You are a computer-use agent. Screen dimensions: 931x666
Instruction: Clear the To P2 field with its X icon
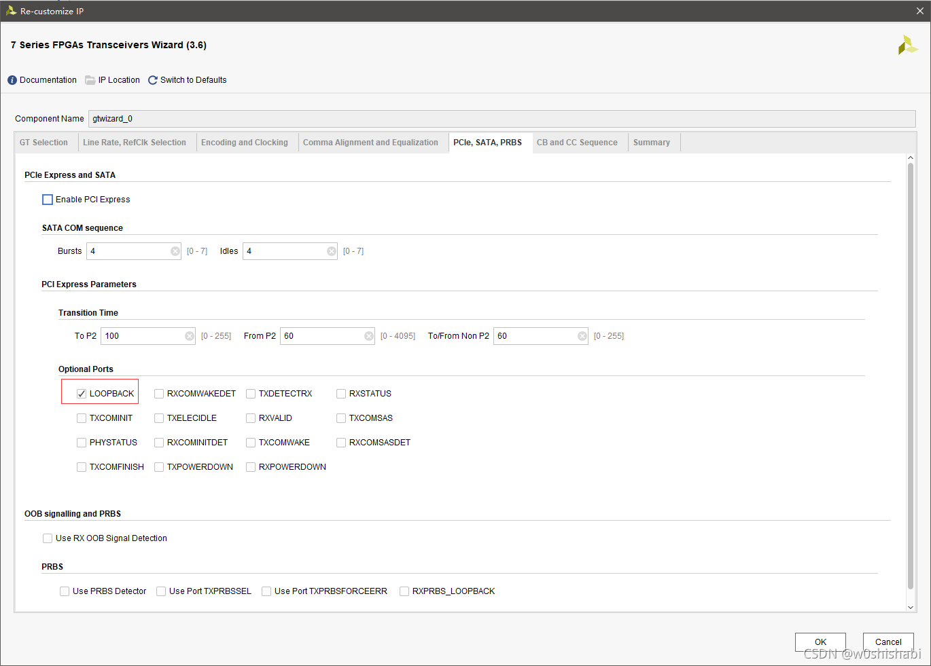(190, 336)
